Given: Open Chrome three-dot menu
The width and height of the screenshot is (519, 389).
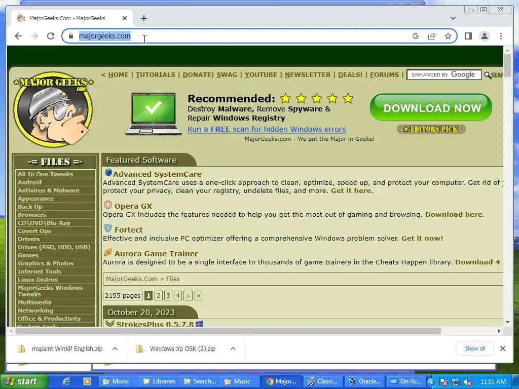Looking at the screenshot, I should pyautogui.click(x=501, y=36).
